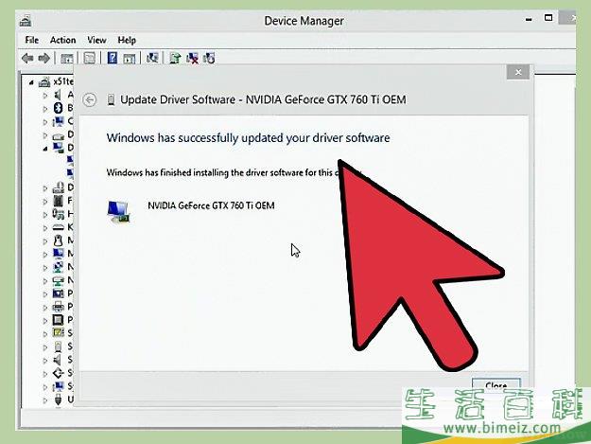
Task: Open Properties from the toolbar sheet icon
Action: (89, 59)
